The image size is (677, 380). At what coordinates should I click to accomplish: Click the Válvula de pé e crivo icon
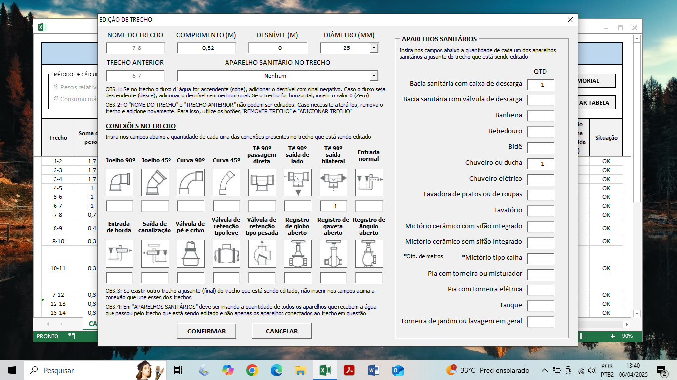pos(190,254)
